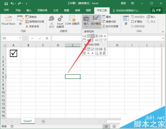Switch to the 公式 Formulas tab
Viewport: 166px width, 129px height.
pos(56,10)
